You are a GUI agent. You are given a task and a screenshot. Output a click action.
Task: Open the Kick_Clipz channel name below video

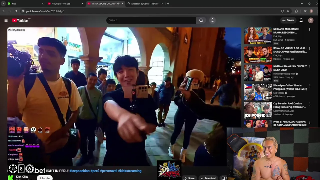click(22, 177)
